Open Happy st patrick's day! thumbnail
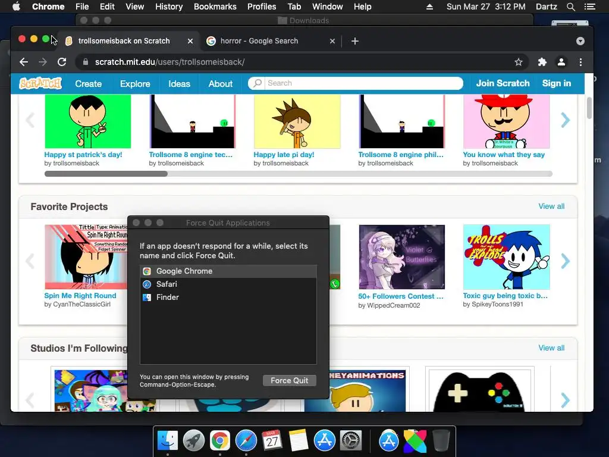The width and height of the screenshot is (609, 457). pos(88,121)
